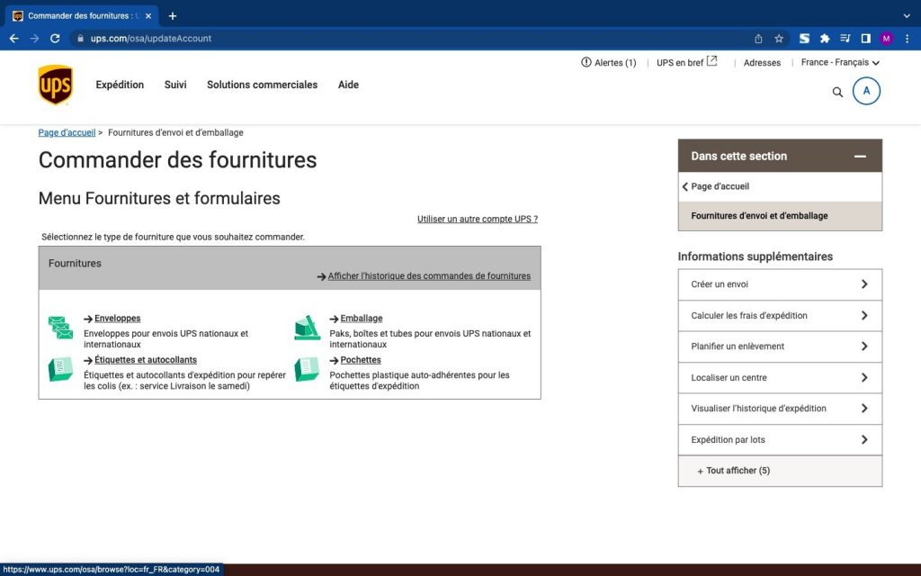Click the 'Page d'accueil' breadcrumb link
This screenshot has width=921, height=576.
(x=67, y=133)
